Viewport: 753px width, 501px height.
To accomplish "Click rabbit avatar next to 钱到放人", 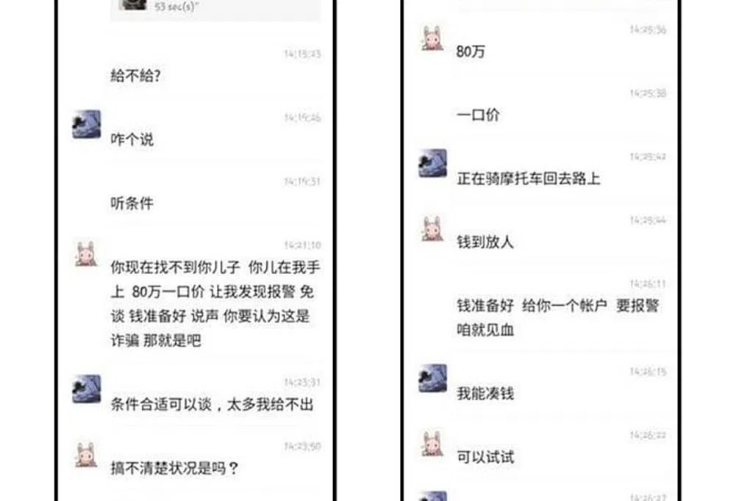I will pos(432,228).
